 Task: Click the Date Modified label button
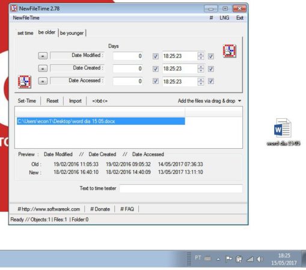[78, 55]
